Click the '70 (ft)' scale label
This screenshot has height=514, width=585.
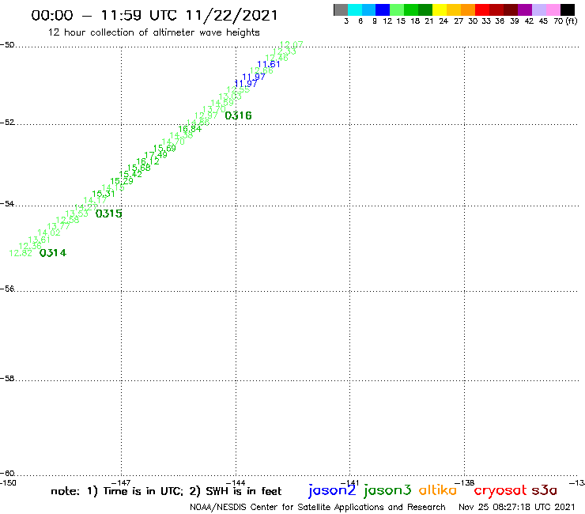(565, 21)
